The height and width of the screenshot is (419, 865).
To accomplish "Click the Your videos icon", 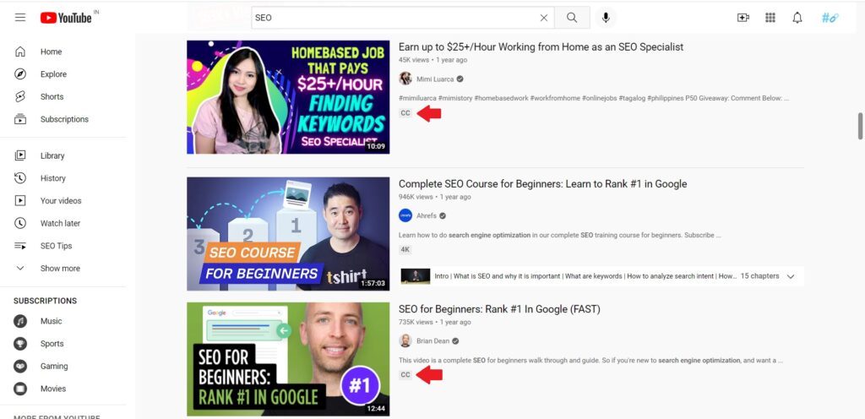I will coord(20,201).
